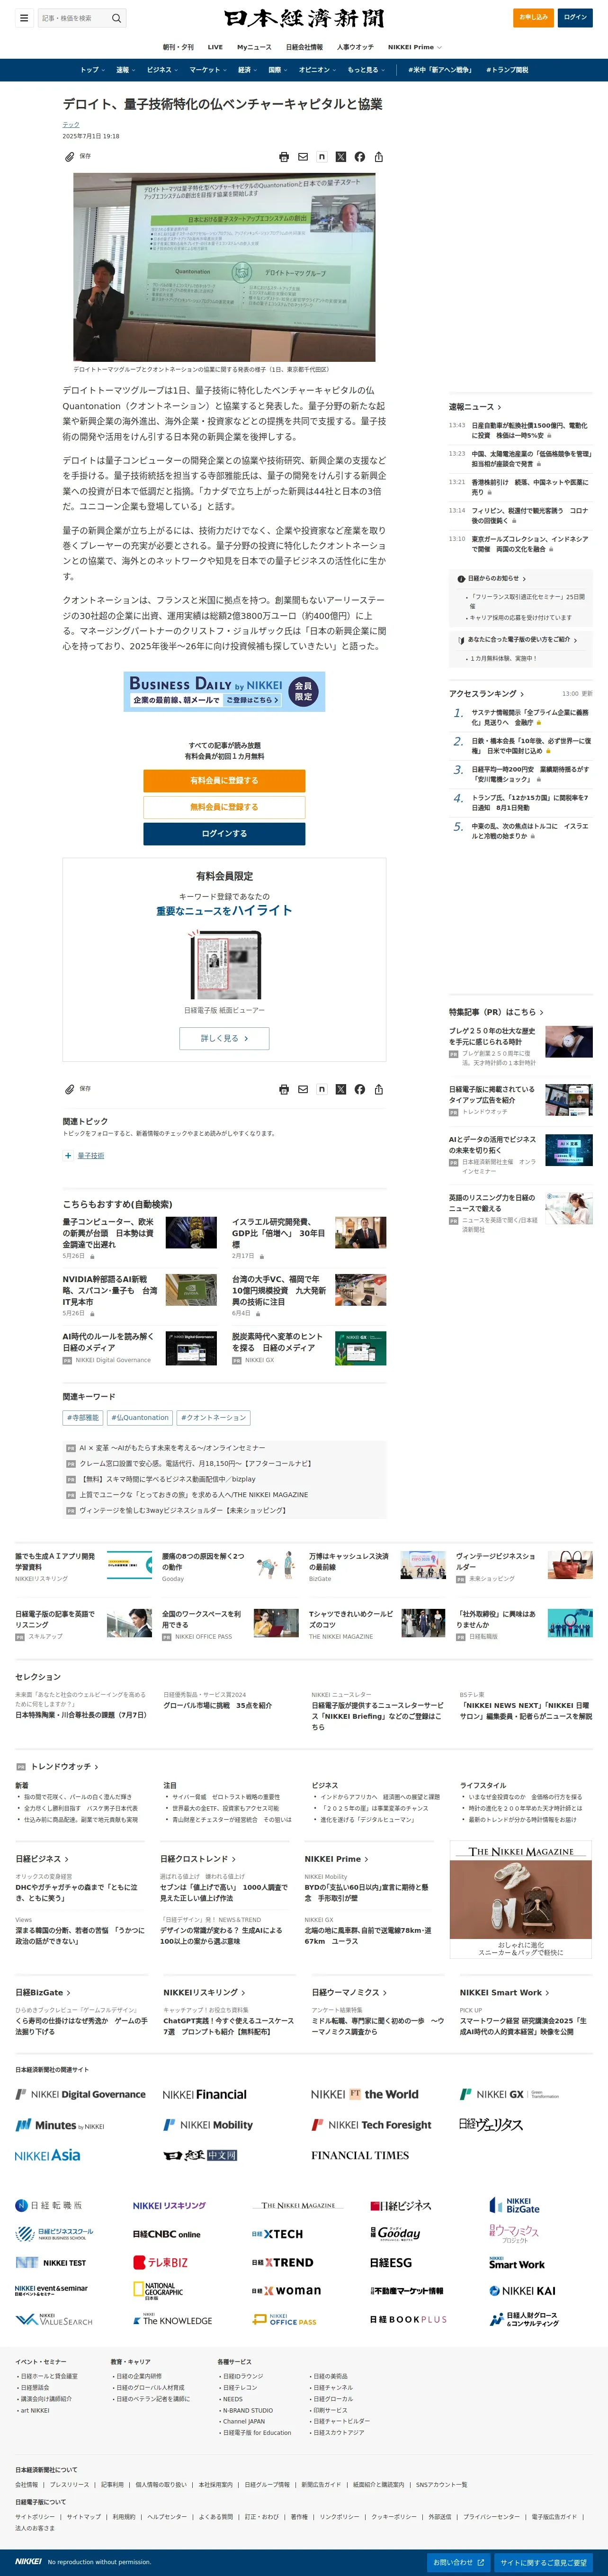The height and width of the screenshot is (2576, 608).
Task: Click the 日経転職版 logo
Action: coord(49,2205)
